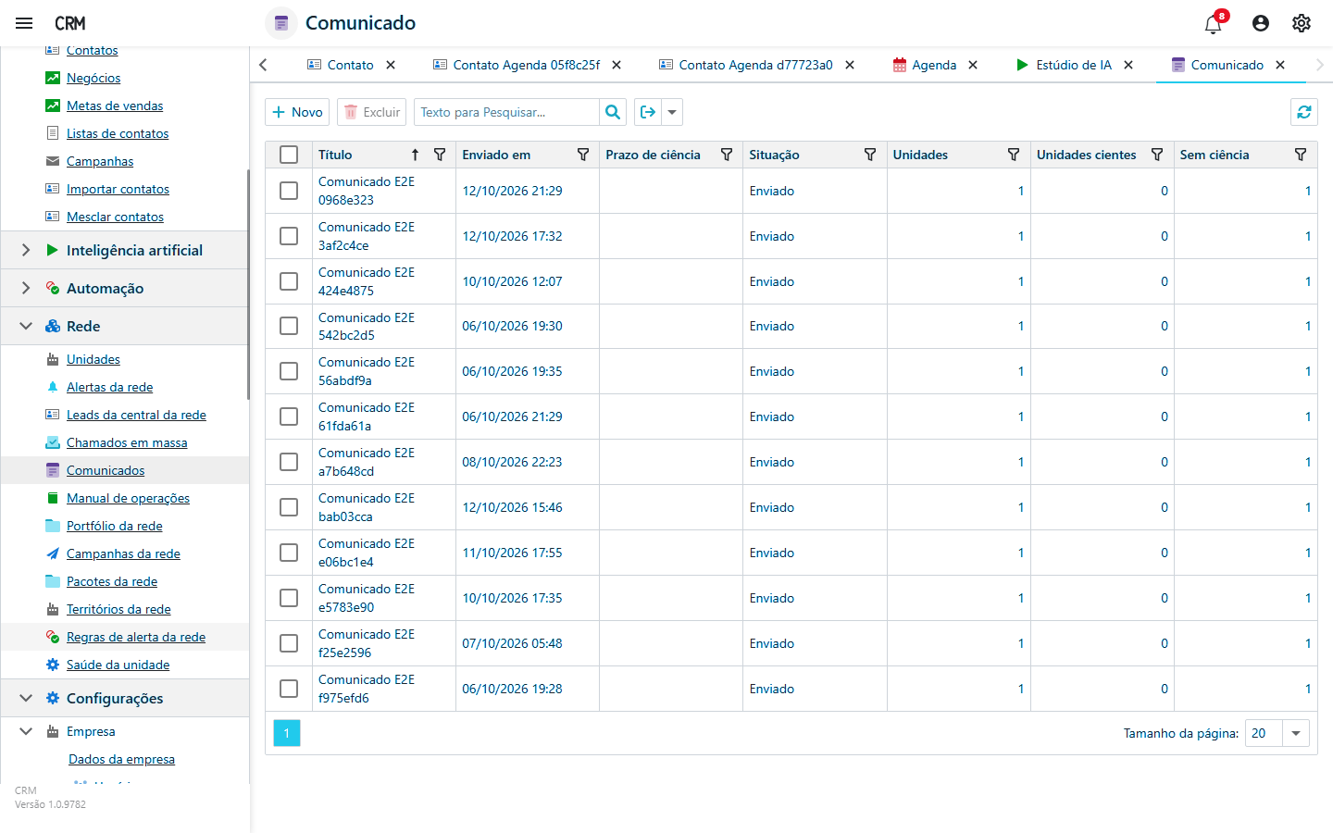The height and width of the screenshot is (833, 1333).
Task: Switch to the Estúdio de IA tab
Action: [x=1064, y=65]
